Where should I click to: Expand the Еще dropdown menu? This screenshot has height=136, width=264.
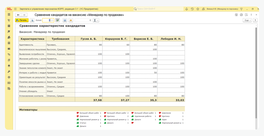pyautogui.click(x=247, y=20)
